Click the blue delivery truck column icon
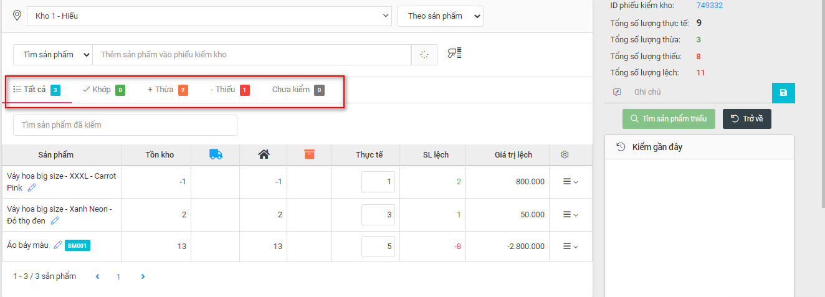This screenshot has width=825, height=297. (x=216, y=154)
